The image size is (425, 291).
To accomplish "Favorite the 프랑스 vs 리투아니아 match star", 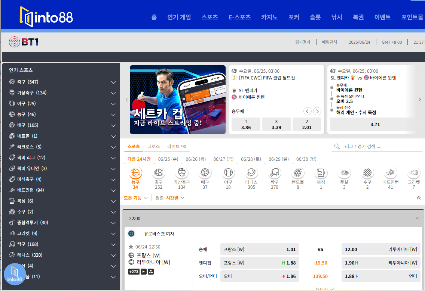I will point(131,247).
